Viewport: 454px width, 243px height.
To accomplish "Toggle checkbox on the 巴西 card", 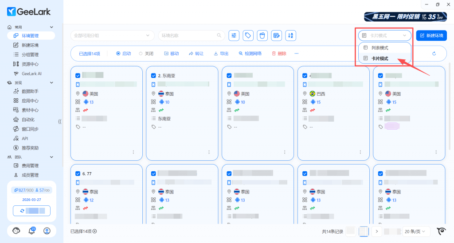I will tap(305, 76).
